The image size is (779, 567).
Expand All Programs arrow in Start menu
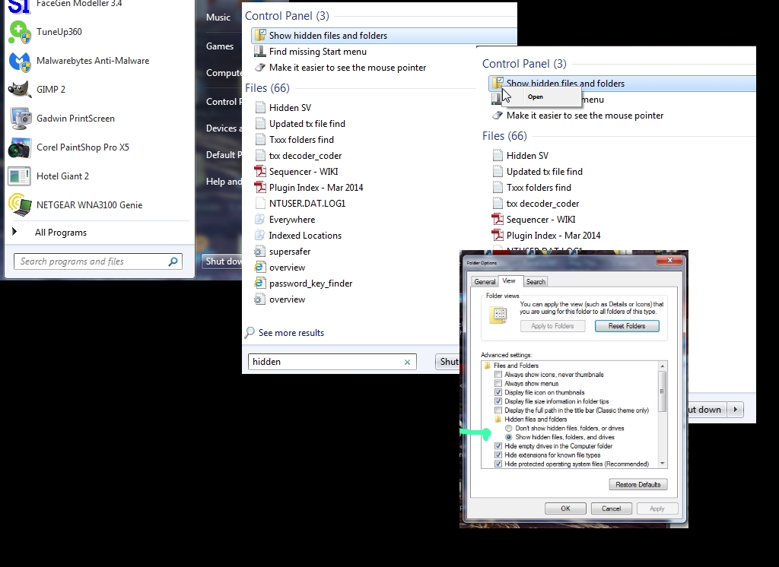click(x=14, y=231)
